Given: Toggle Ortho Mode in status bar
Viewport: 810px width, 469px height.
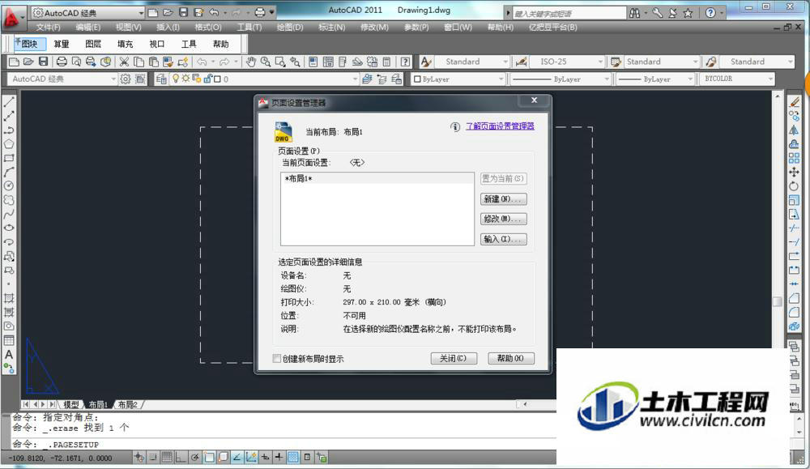Looking at the screenshot, I should pyautogui.click(x=181, y=457).
